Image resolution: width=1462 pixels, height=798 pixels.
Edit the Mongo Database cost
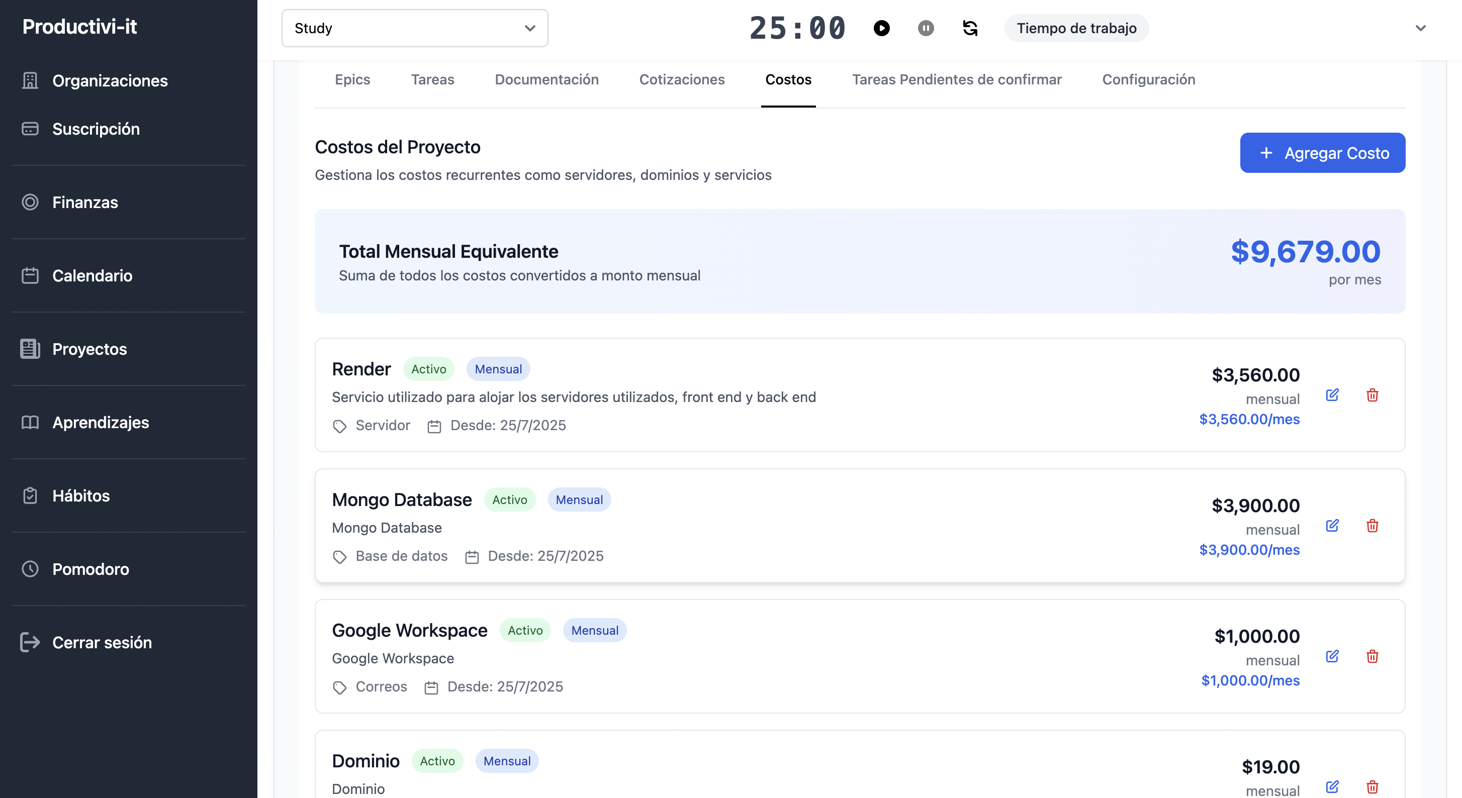click(x=1333, y=525)
